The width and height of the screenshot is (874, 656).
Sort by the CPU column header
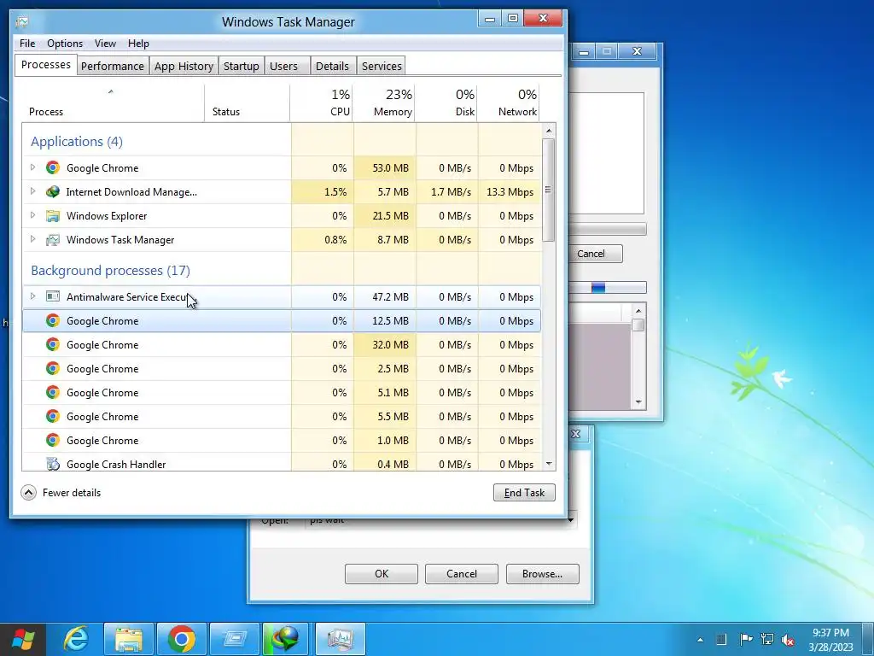point(321,103)
